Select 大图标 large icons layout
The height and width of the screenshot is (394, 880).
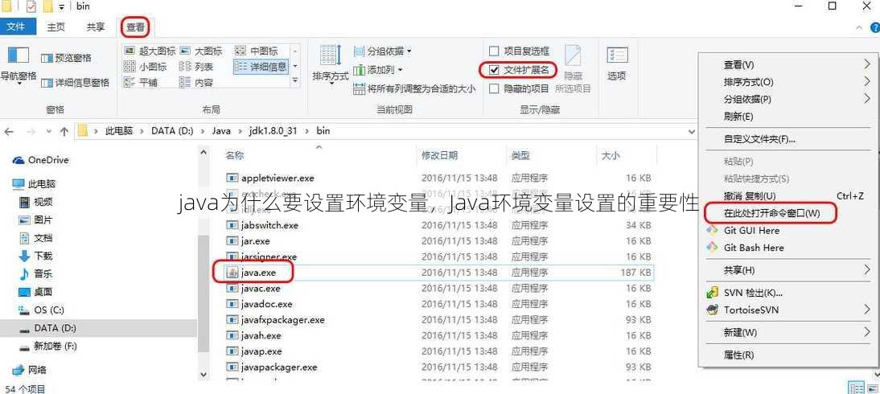click(200, 51)
